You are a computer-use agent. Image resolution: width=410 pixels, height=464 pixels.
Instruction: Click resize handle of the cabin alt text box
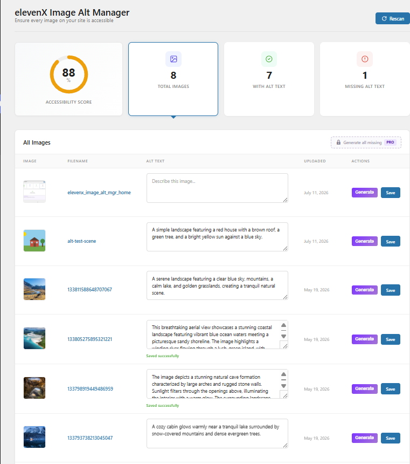[285, 445]
